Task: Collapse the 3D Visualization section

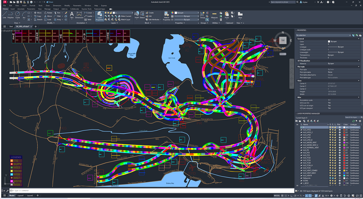Action: (x=359, y=61)
